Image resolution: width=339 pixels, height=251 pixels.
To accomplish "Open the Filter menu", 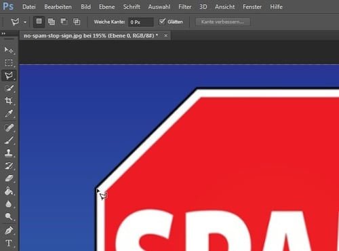I will point(184,7).
